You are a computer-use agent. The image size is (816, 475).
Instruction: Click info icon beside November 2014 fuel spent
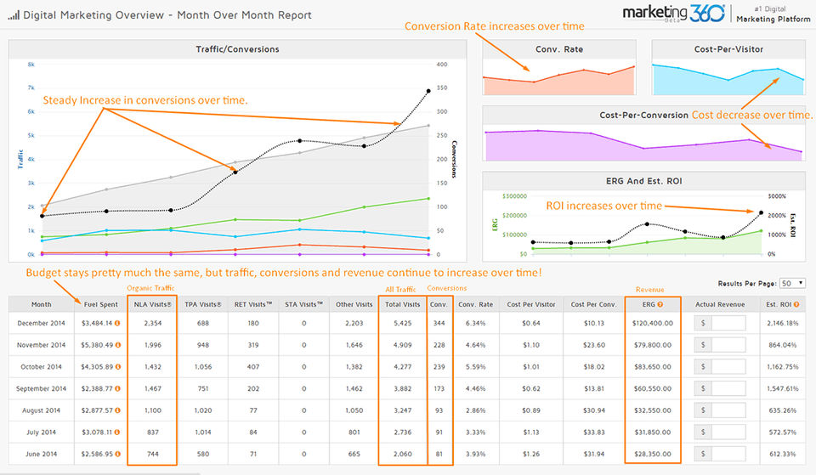pyautogui.click(x=118, y=345)
